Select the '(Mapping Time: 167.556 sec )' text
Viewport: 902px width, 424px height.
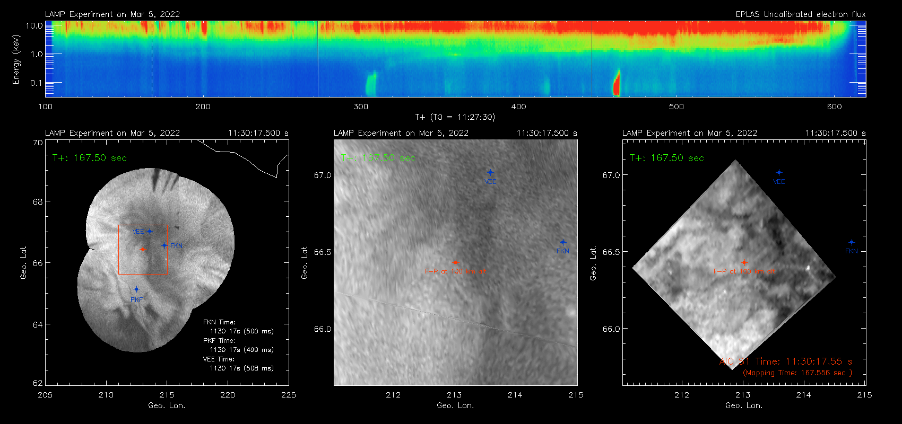pyautogui.click(x=797, y=373)
